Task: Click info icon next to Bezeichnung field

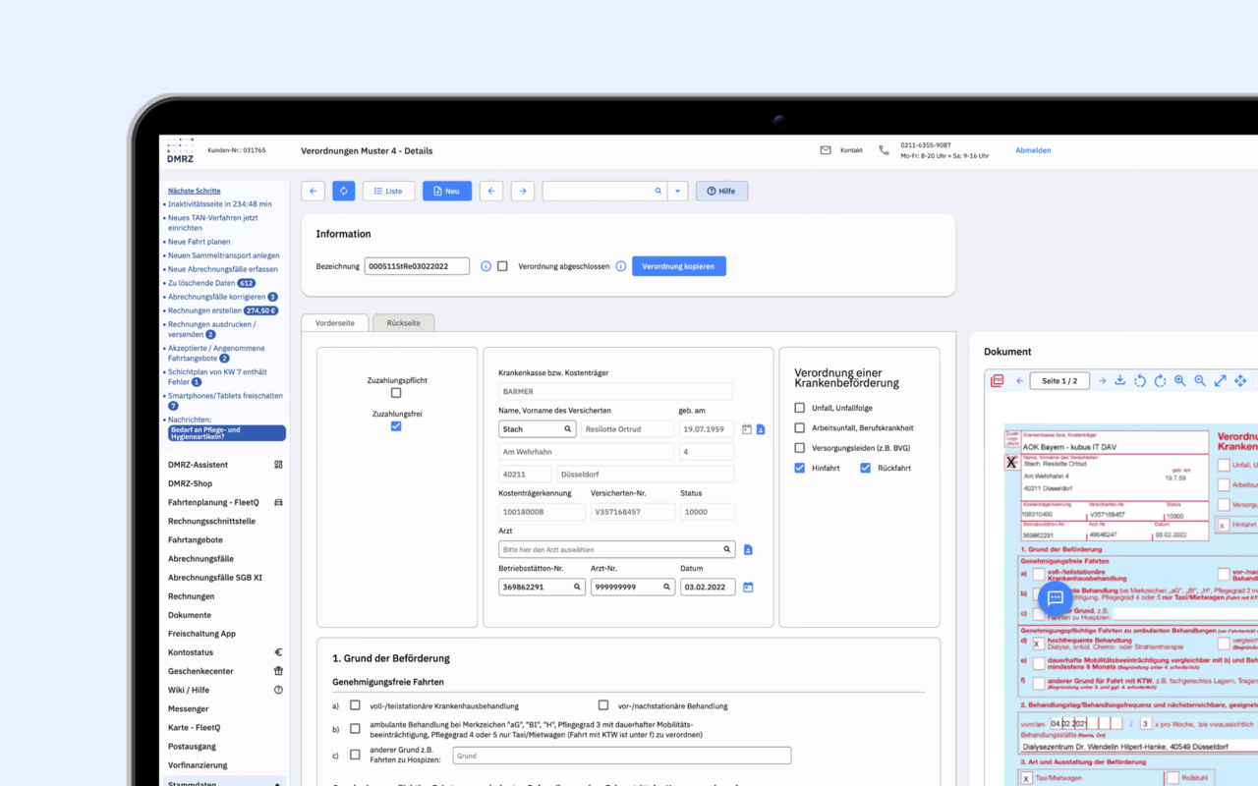Action: 486,266
